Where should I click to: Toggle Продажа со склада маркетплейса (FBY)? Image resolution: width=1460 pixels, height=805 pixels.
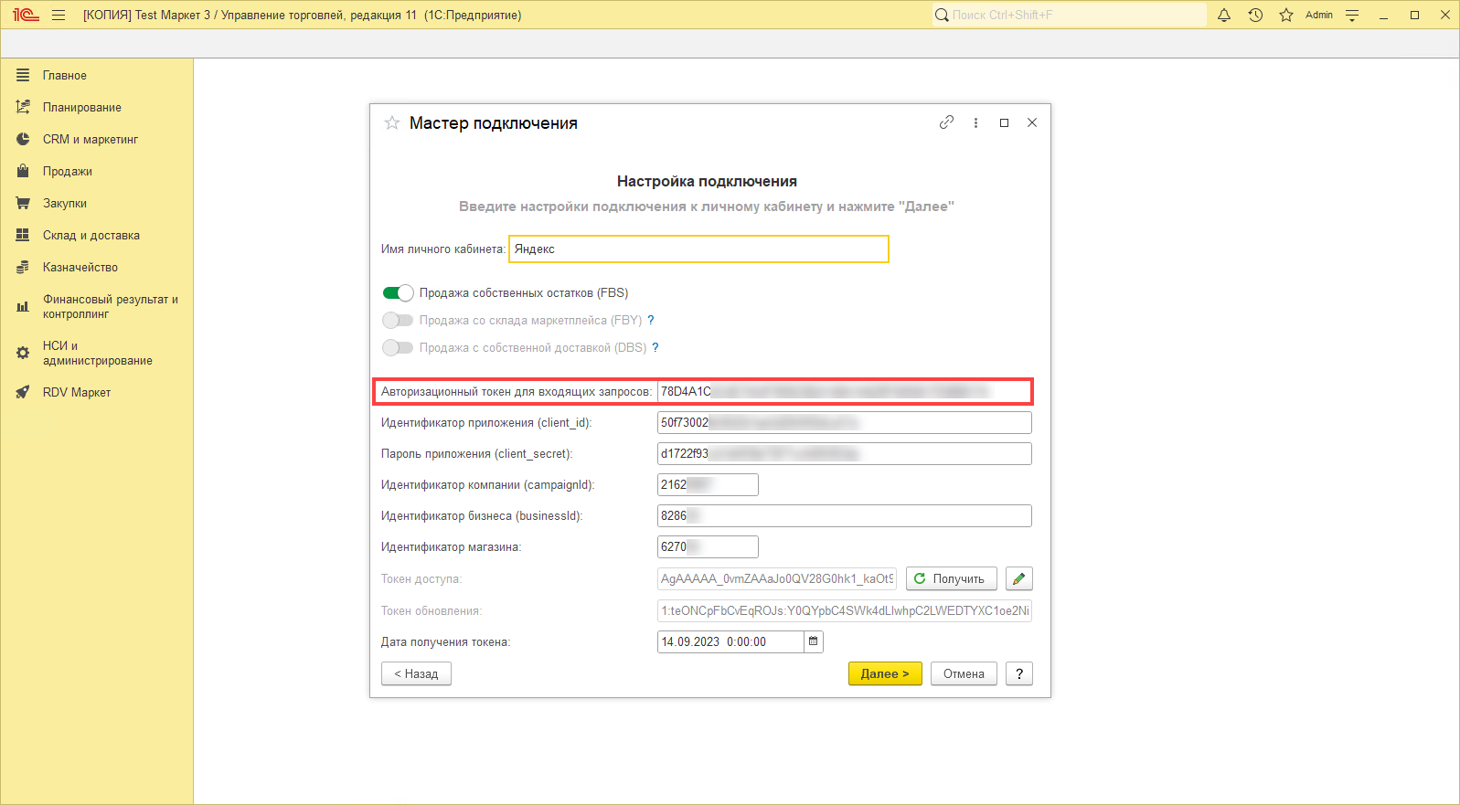[398, 321]
